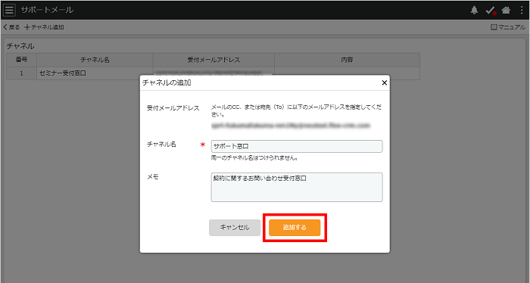Click the チャネルの追加 dialog title
Screen dimensions: 530x283
[x=167, y=82]
